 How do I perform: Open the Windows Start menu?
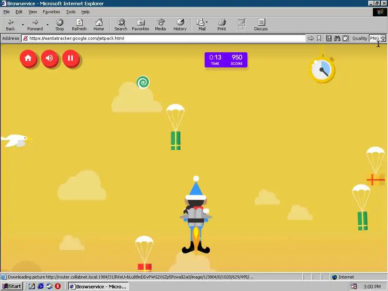click(12, 286)
